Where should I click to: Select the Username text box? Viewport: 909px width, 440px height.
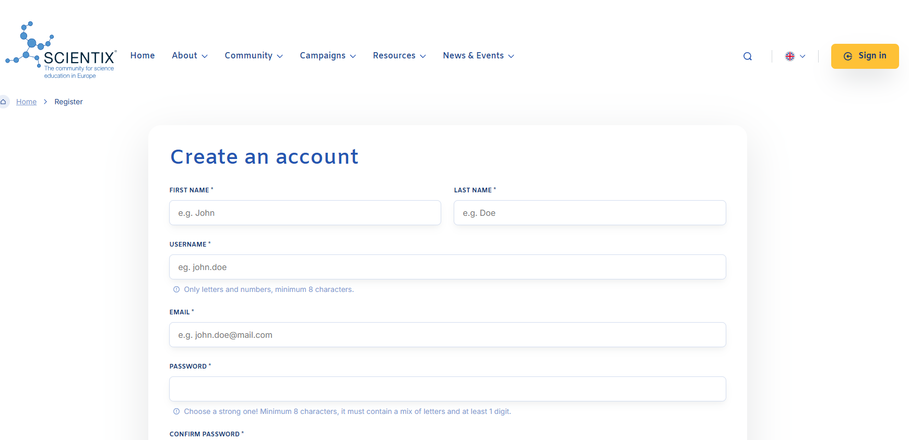[447, 267]
